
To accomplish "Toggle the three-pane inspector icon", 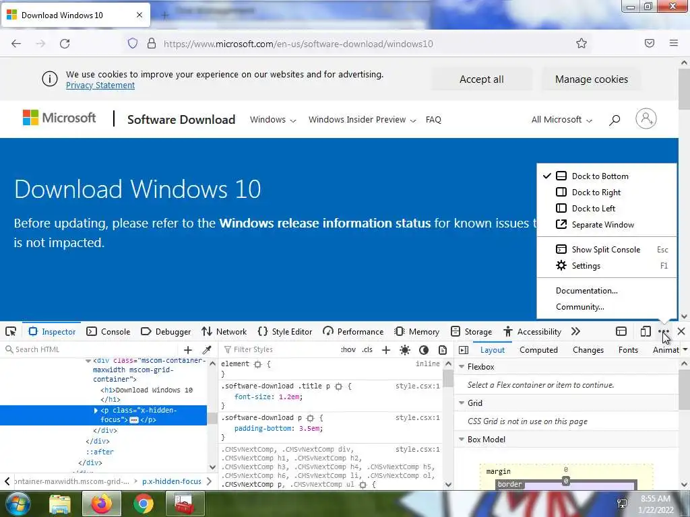I will coord(464,350).
